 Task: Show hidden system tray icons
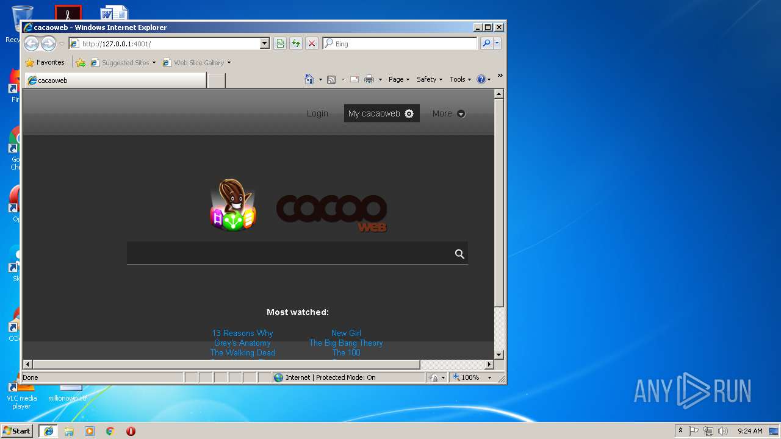(680, 430)
